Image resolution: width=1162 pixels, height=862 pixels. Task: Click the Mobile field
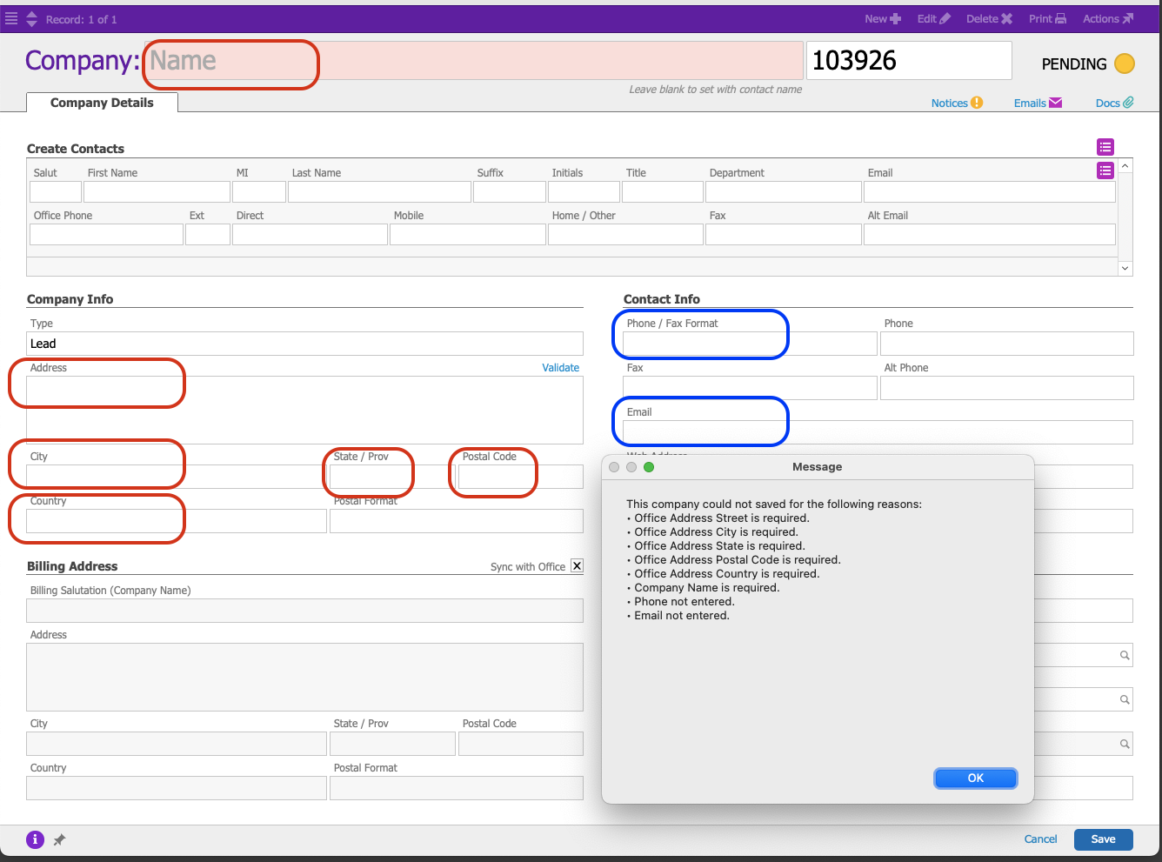(x=468, y=234)
